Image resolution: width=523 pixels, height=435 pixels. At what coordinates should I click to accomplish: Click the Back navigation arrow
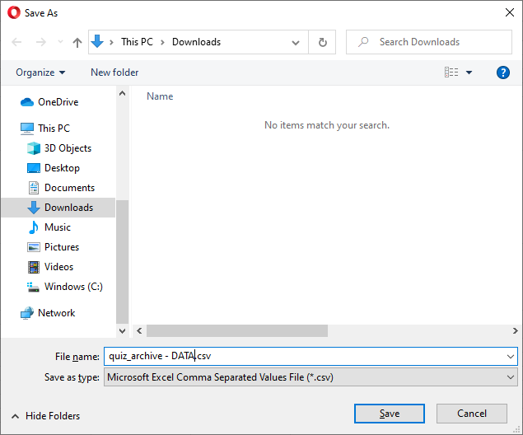pyautogui.click(x=17, y=42)
